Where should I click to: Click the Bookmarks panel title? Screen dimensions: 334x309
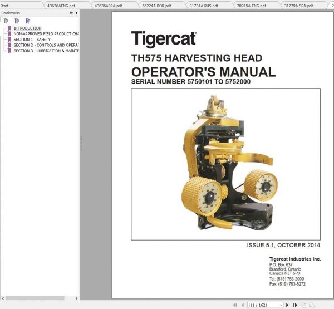tap(11, 13)
